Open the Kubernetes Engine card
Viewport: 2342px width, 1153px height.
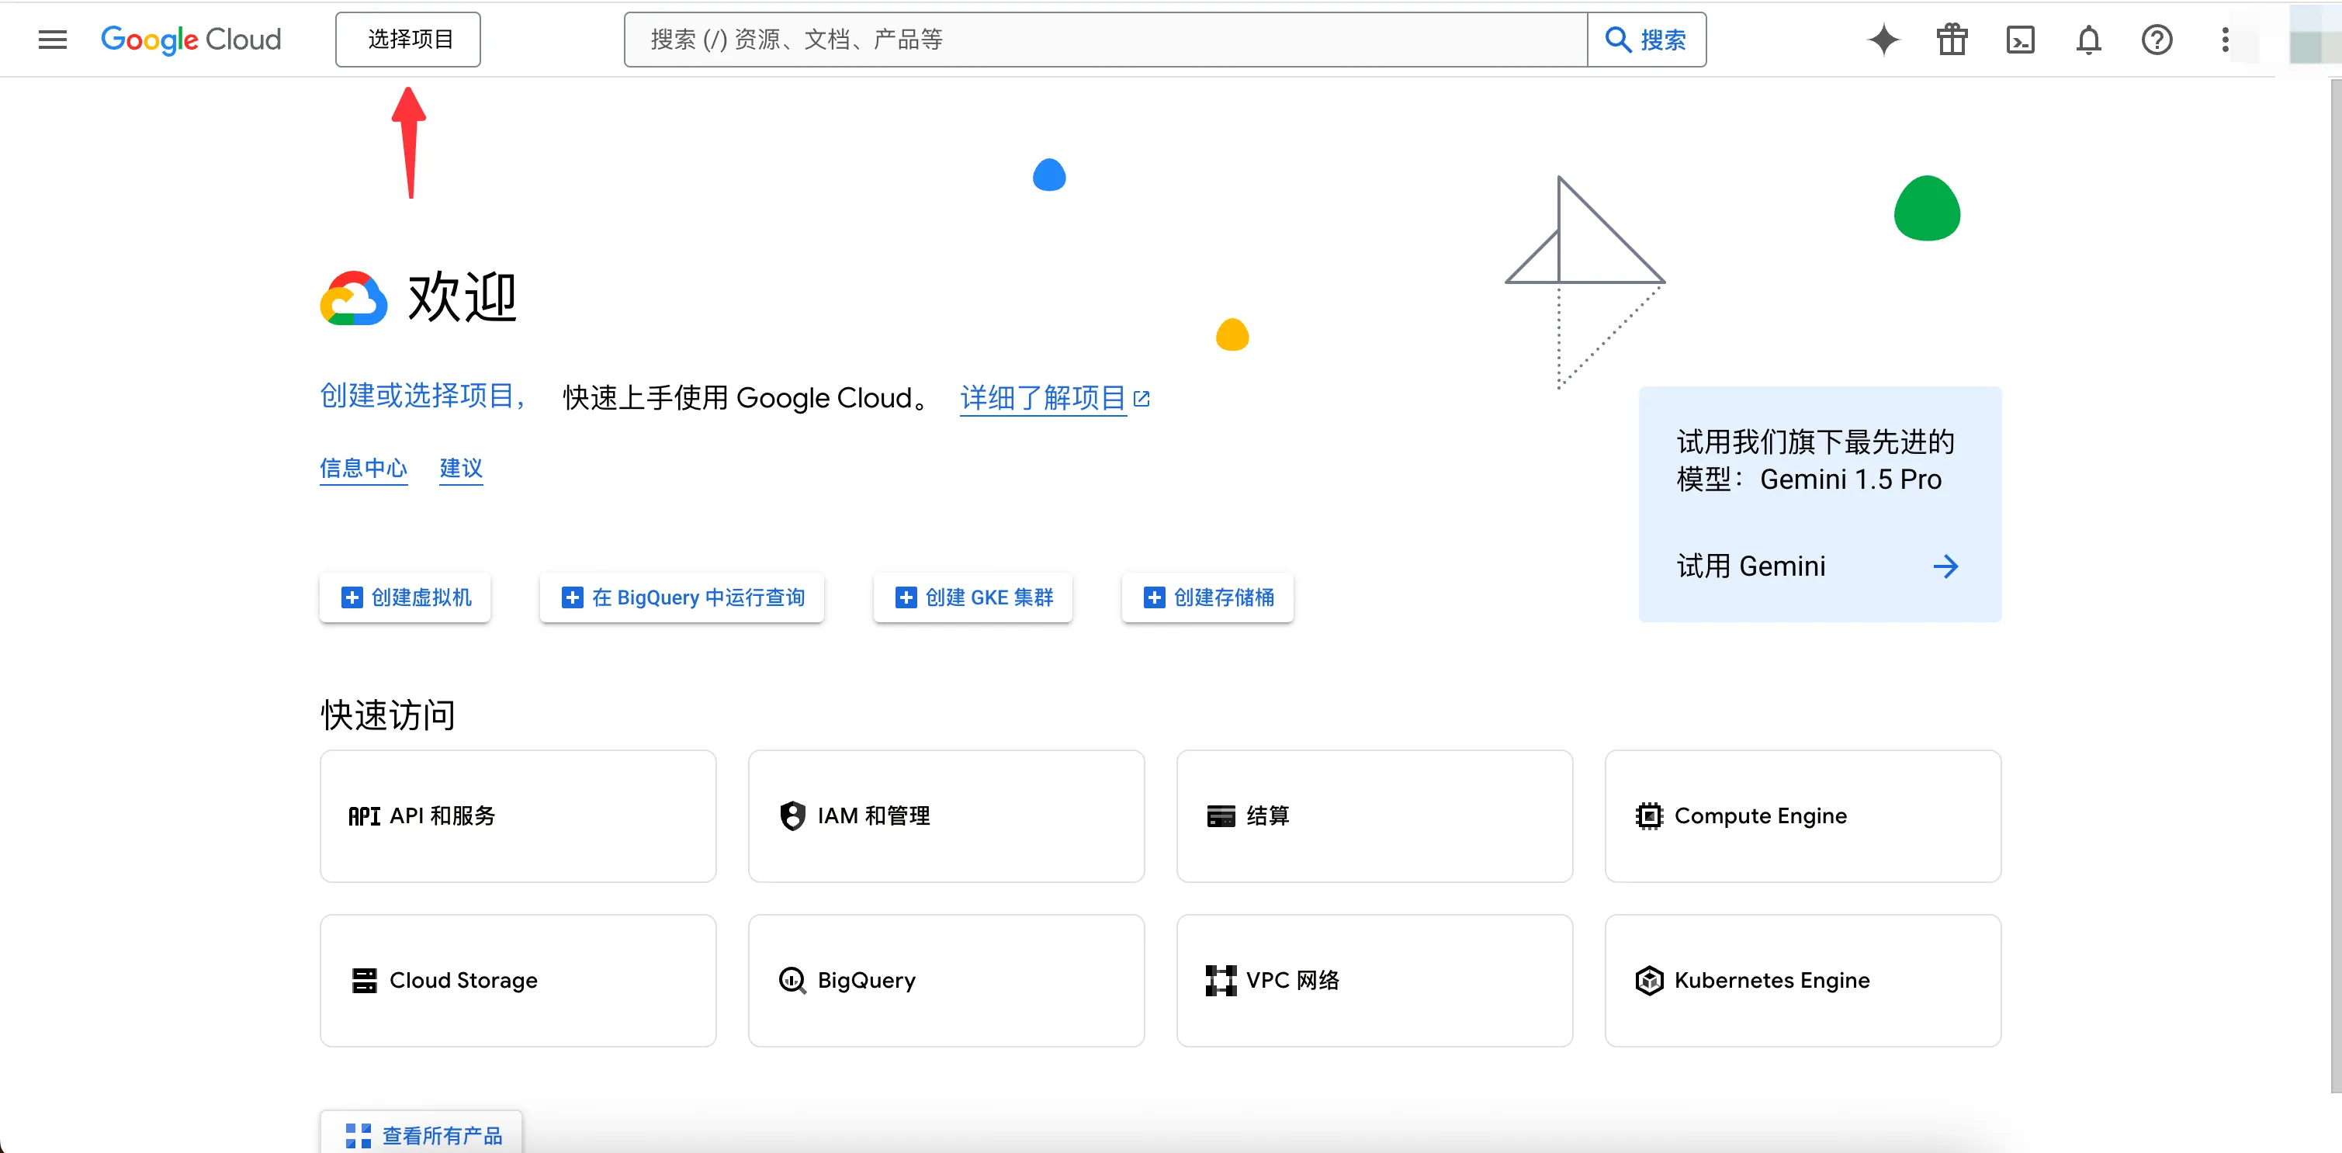1803,980
